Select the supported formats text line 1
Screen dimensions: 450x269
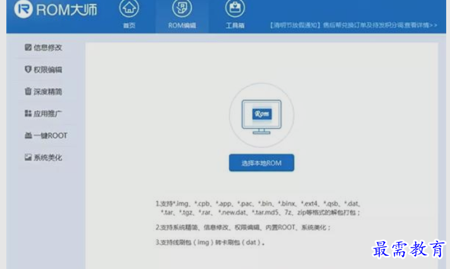tap(258, 204)
